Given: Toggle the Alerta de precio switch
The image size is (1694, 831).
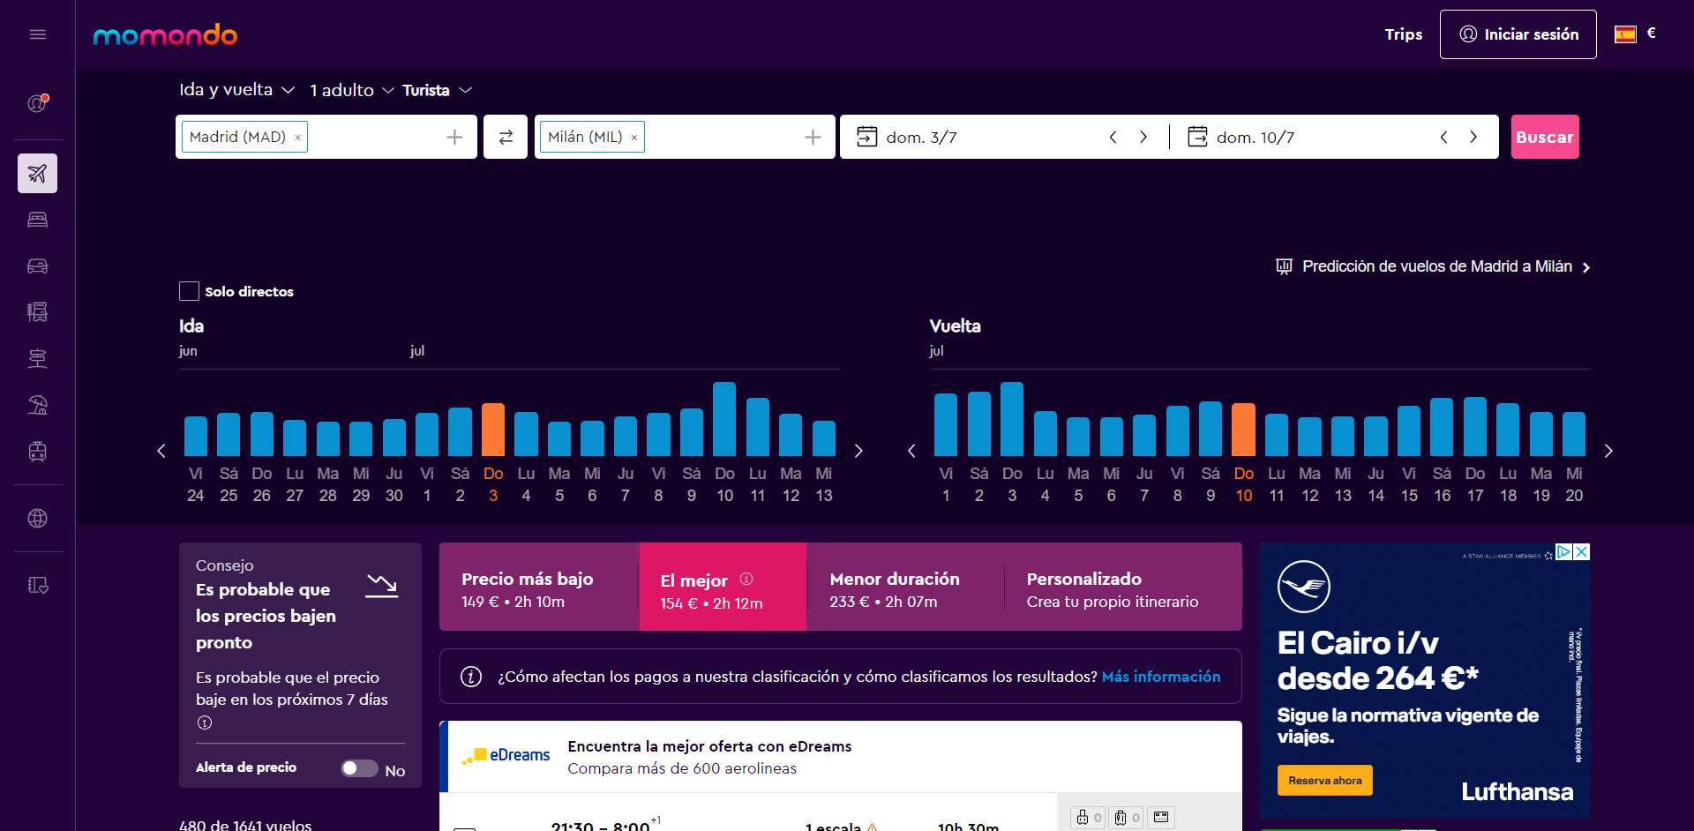Looking at the screenshot, I should coord(359,768).
